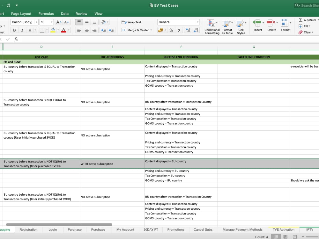
Task: Decrease font size with small A icon
Action: [x=66, y=22]
